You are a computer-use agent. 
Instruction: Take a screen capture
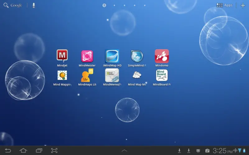click(54, 150)
